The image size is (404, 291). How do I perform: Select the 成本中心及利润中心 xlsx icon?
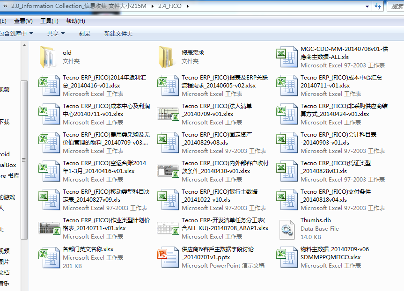(x=49, y=114)
